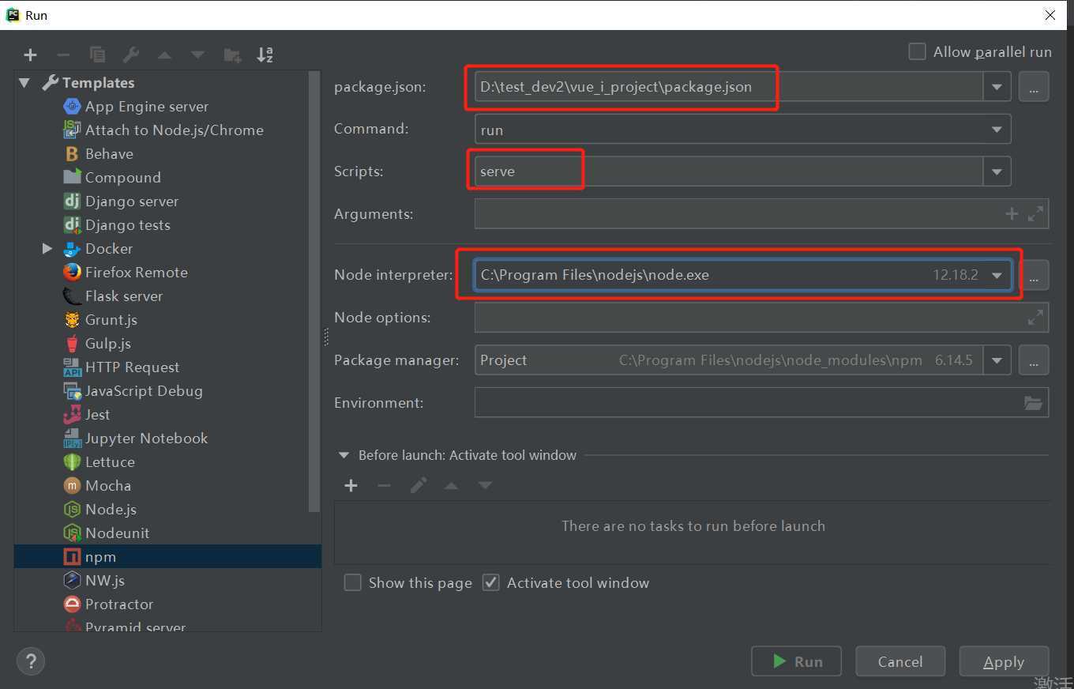
Task: Check the Show this page option
Action: click(353, 583)
